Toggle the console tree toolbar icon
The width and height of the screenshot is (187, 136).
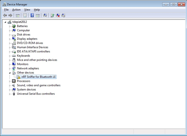coord(18,15)
